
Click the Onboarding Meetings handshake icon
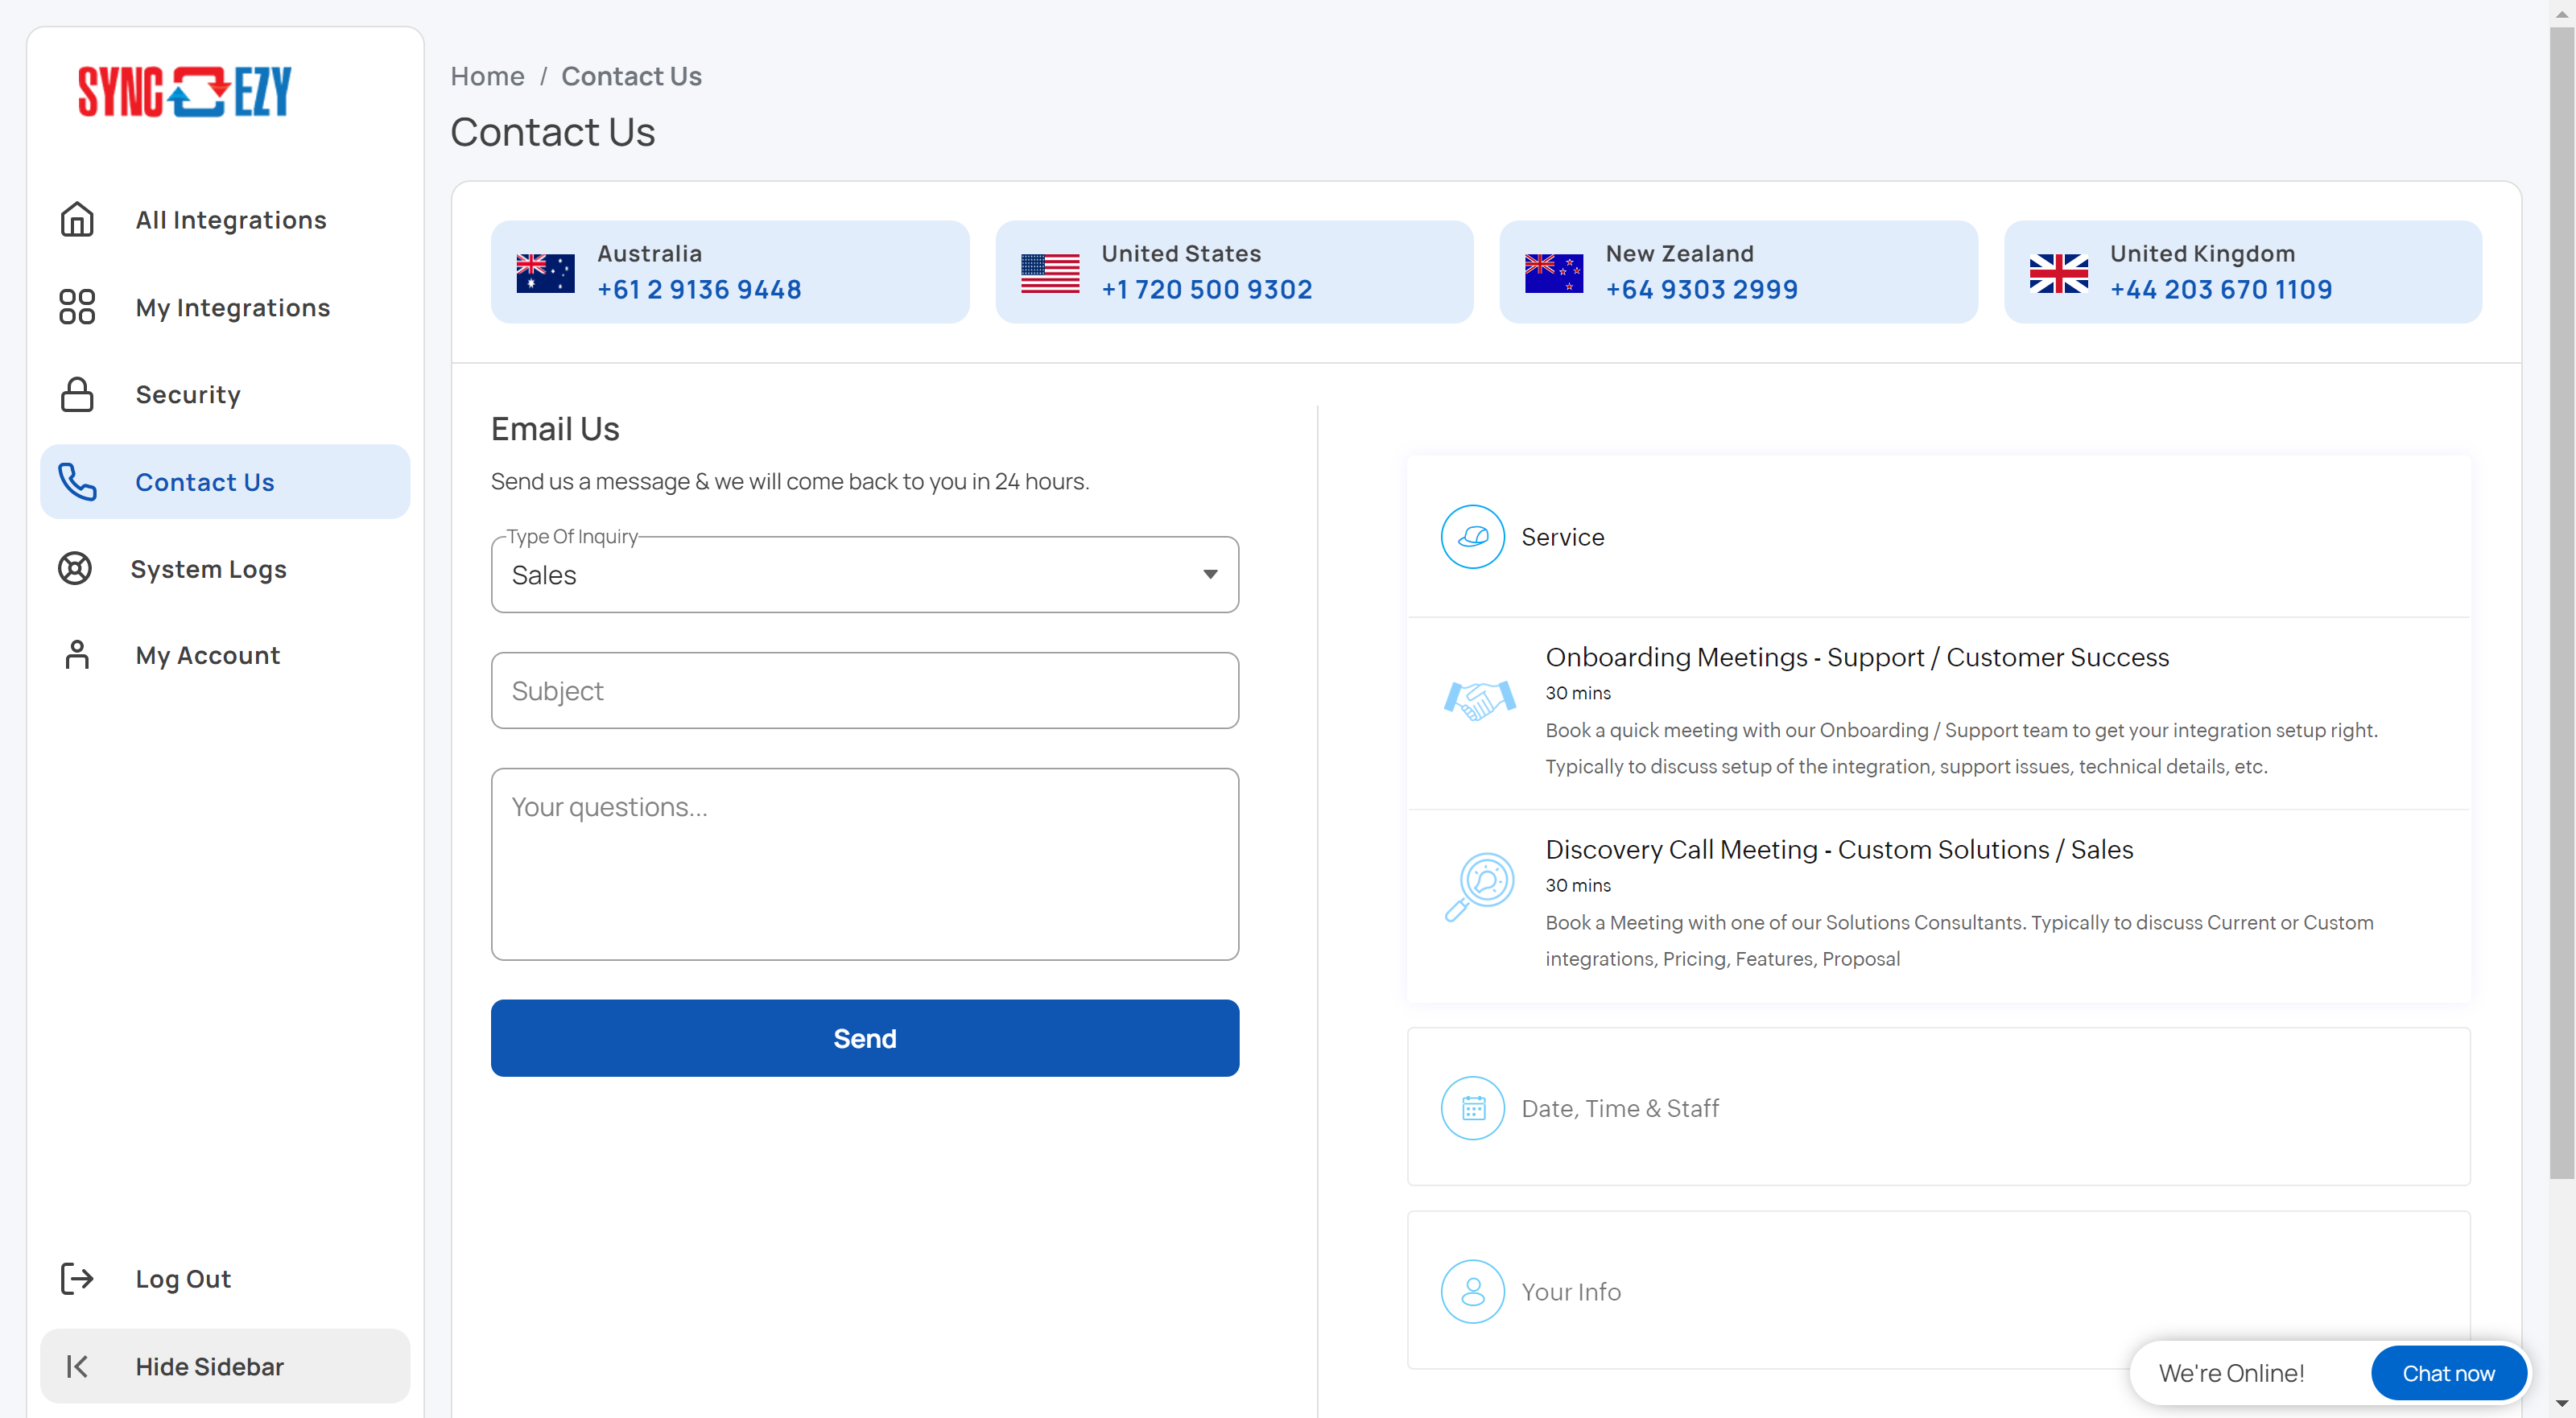[1480, 700]
